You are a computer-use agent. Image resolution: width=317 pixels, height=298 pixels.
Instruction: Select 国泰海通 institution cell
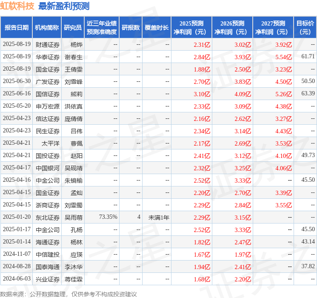48,266
